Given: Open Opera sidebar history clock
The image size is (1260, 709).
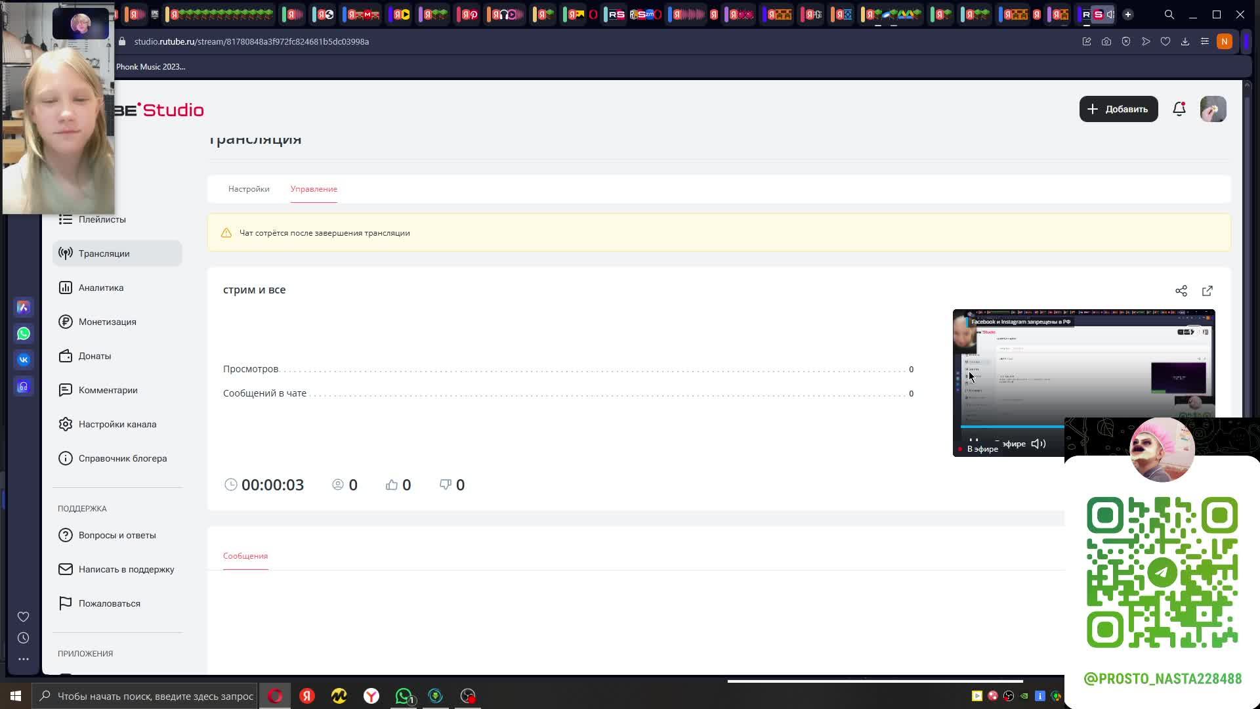Looking at the screenshot, I should click(24, 638).
